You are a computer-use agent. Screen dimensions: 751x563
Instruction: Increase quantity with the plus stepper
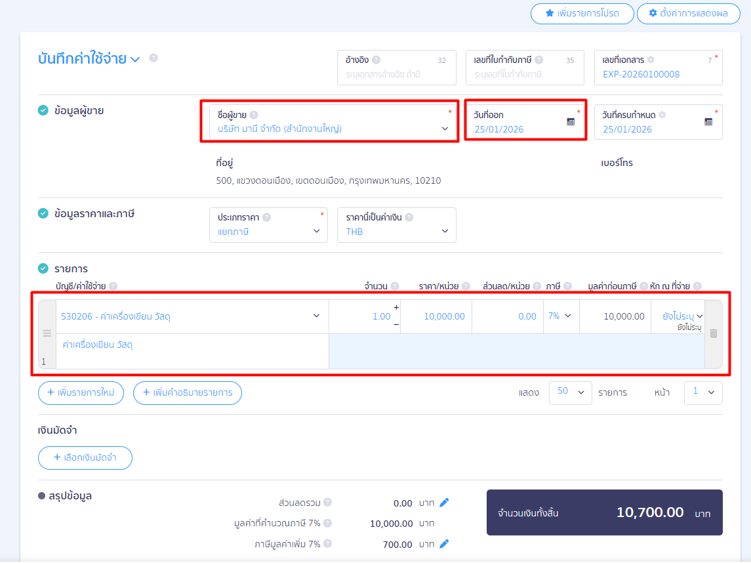pyautogui.click(x=396, y=307)
